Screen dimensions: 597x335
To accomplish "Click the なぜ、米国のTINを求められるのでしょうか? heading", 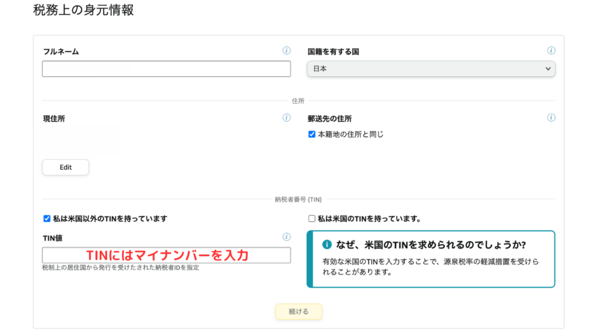I will coord(431,245).
